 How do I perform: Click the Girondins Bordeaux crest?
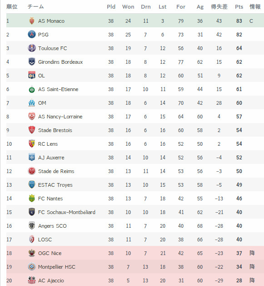pyautogui.click(x=32, y=61)
